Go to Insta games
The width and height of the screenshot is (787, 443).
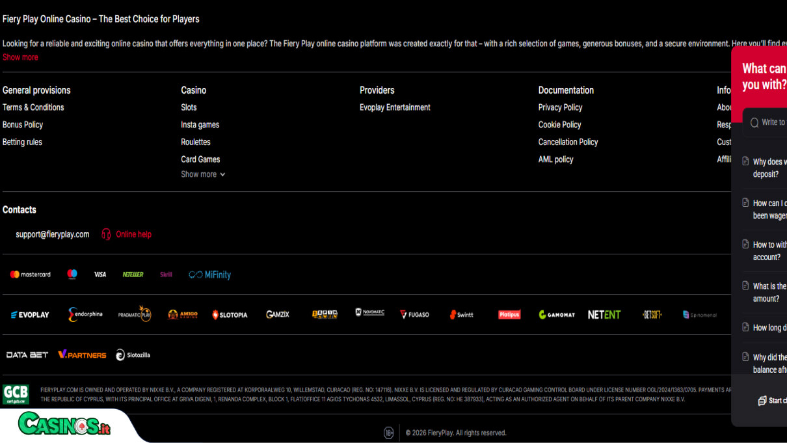point(200,125)
